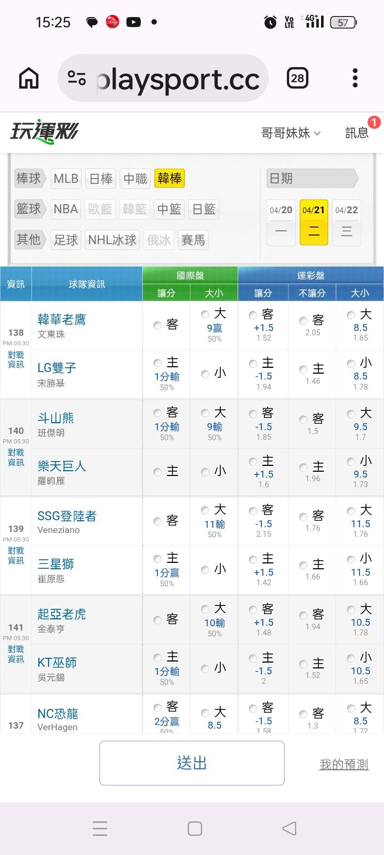Choose date 04/21
The image size is (384, 855).
[x=314, y=222]
